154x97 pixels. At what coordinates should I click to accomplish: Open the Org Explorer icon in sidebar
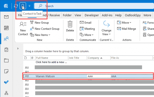(6, 93)
